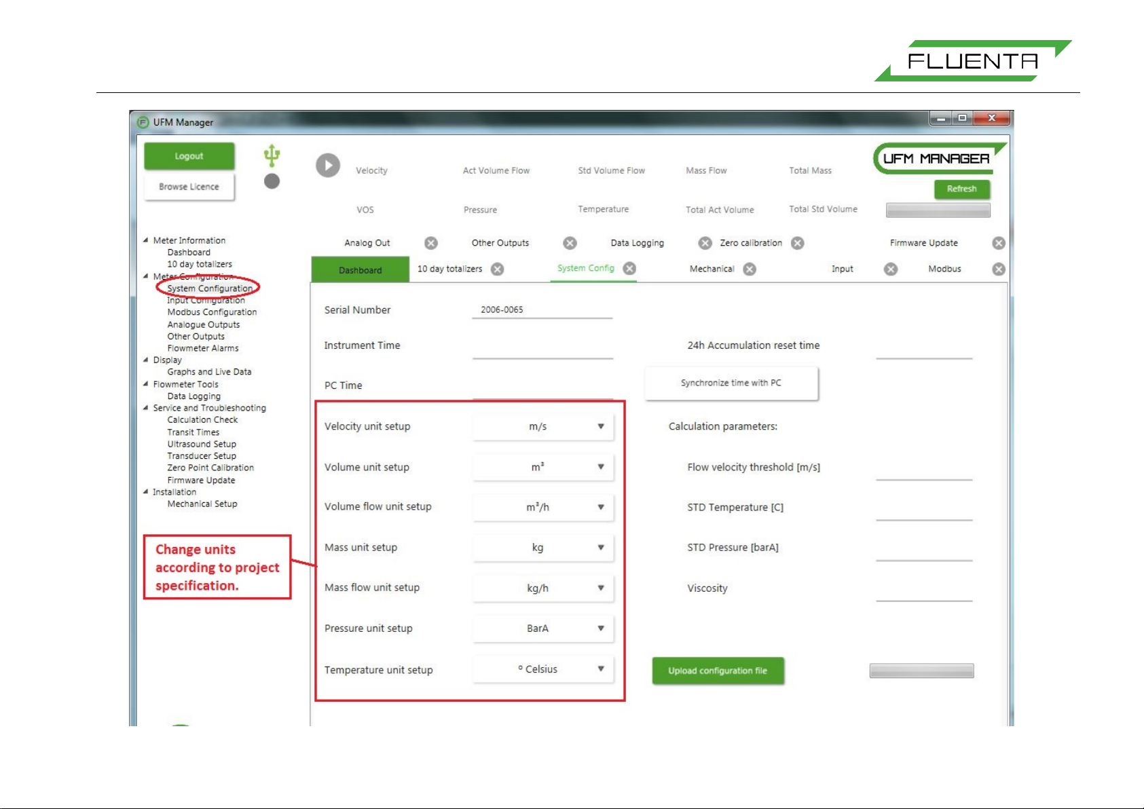Image resolution: width=1144 pixels, height=809 pixels.
Task: Open Data Logging under Flowmeter Tools
Action: tap(194, 396)
